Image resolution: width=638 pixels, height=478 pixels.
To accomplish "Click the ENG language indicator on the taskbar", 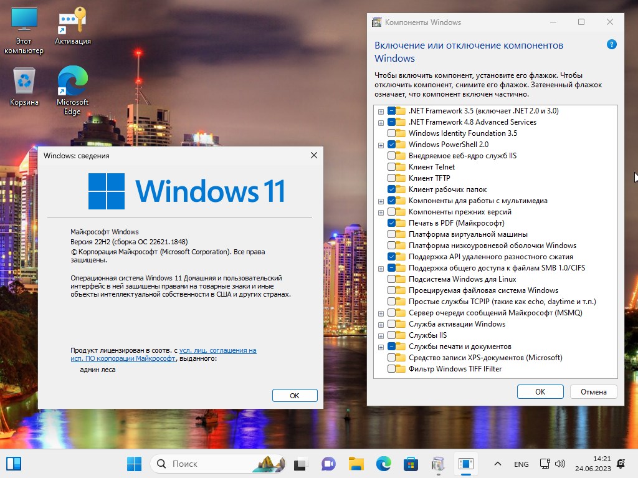I will click(x=521, y=464).
